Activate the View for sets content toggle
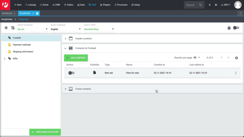 pyautogui.click(x=71, y=73)
